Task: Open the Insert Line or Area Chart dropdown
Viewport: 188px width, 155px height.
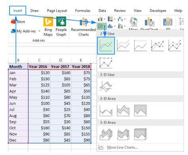Action: [102, 26]
